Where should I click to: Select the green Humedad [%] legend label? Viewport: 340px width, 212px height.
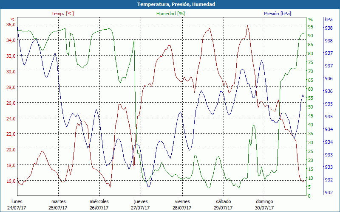[170, 14]
